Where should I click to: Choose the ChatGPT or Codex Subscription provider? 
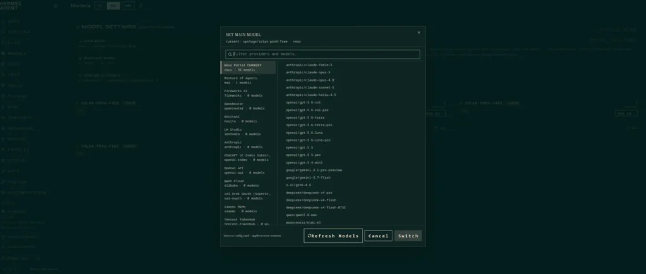click(248, 157)
